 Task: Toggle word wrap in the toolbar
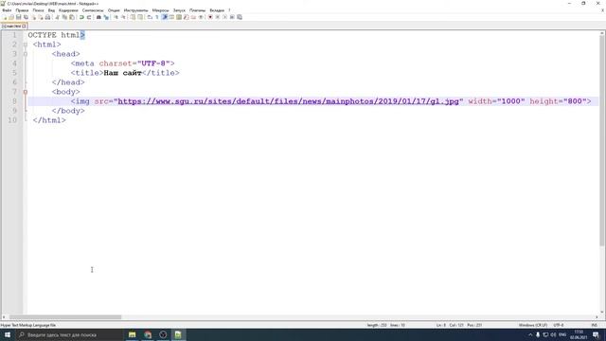[150, 17]
